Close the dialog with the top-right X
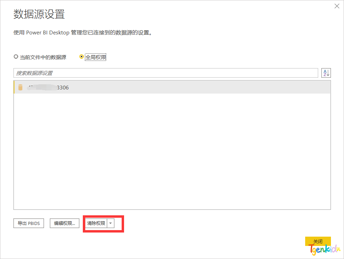 337,6
